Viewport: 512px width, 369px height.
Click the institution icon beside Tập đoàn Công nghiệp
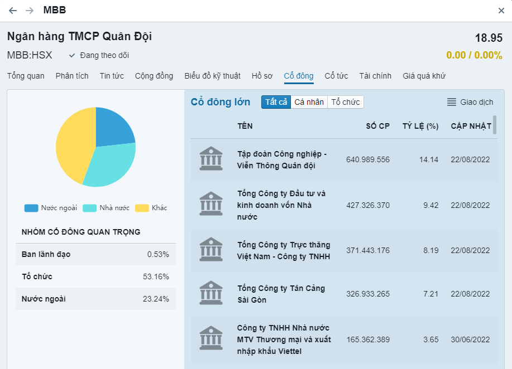click(x=210, y=159)
